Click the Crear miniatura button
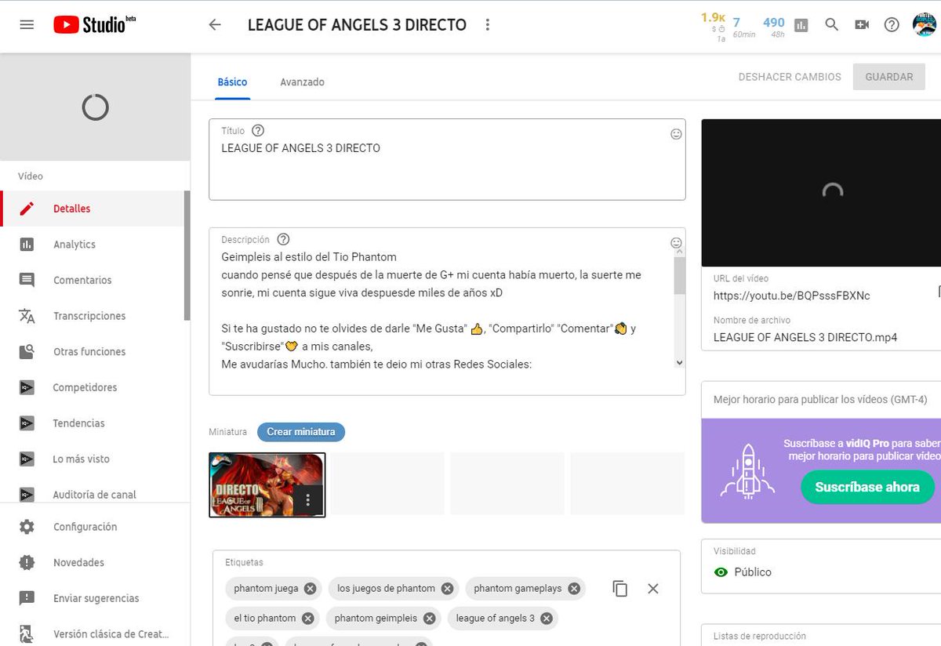Screen dimensions: 941x646 coord(301,432)
